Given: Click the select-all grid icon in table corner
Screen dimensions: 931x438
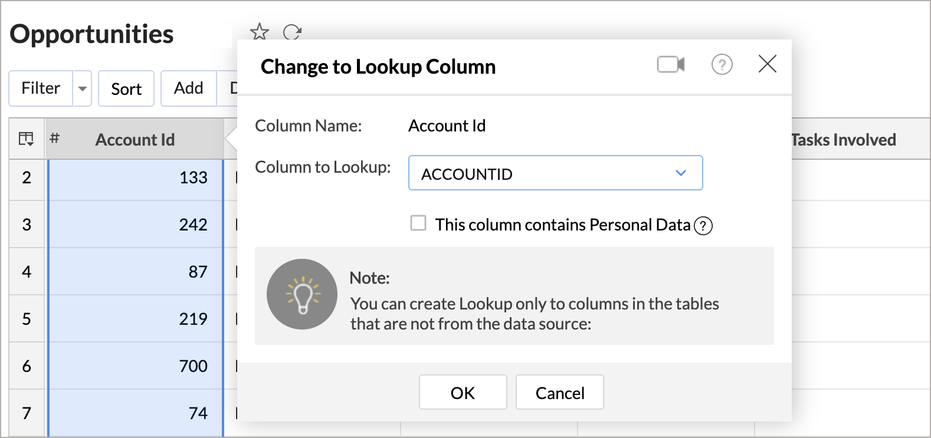Looking at the screenshot, I should click(x=26, y=137).
